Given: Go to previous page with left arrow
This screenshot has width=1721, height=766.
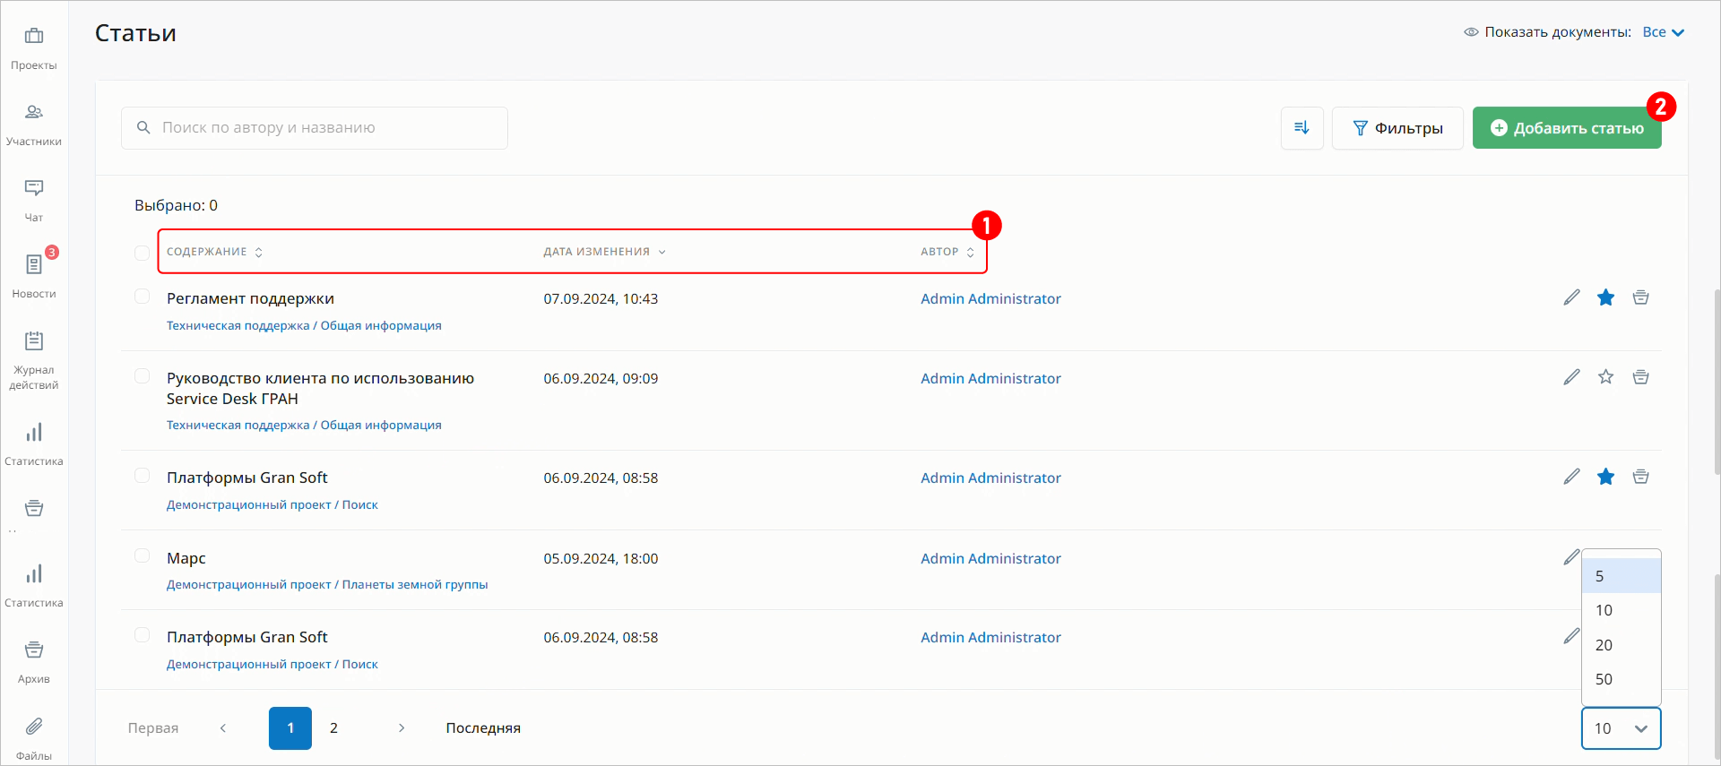Looking at the screenshot, I should tap(223, 728).
